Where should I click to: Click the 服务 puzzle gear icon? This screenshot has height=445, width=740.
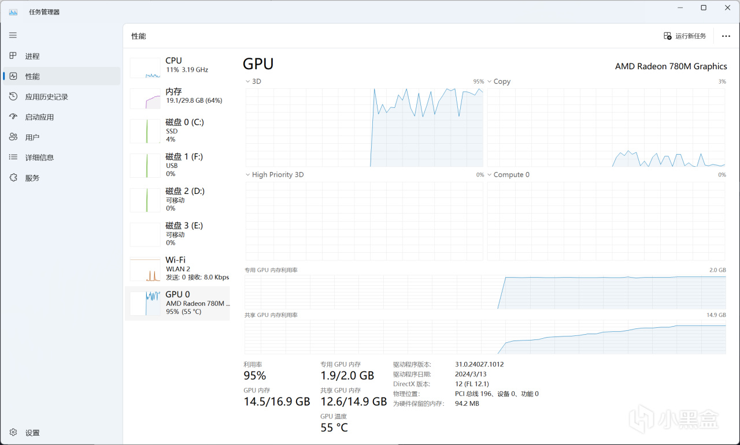click(x=13, y=178)
